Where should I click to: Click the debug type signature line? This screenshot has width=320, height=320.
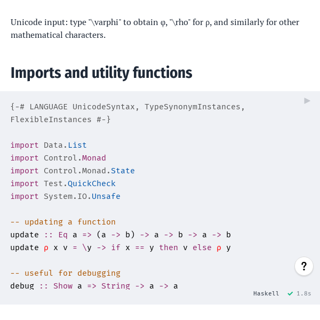tap(94, 286)
